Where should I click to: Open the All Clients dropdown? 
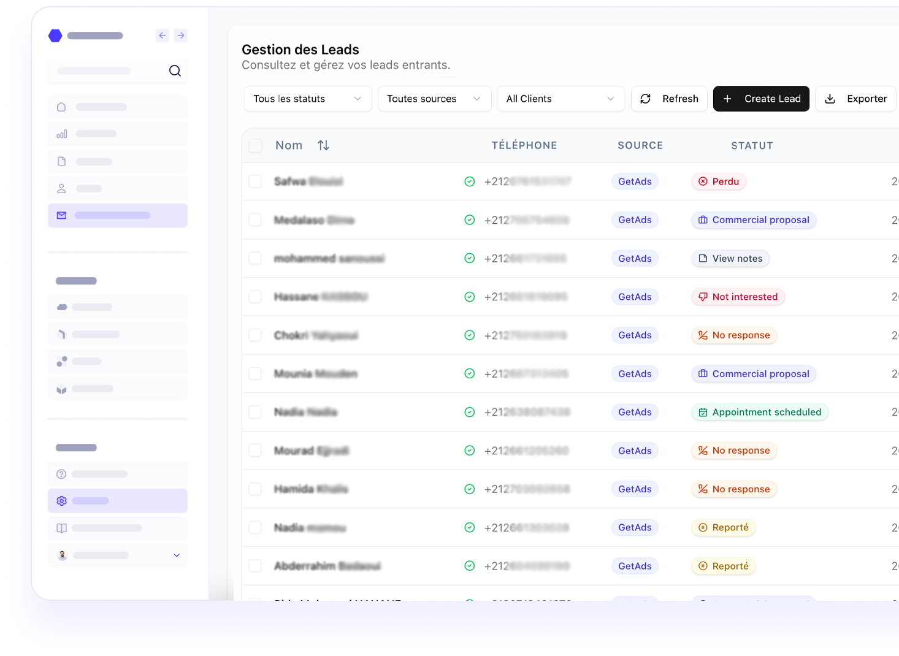click(x=560, y=99)
